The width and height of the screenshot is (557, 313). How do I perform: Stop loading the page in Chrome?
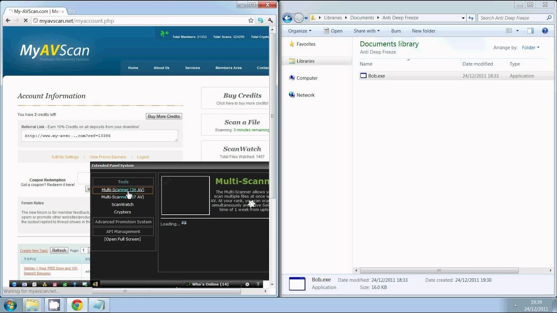point(25,20)
